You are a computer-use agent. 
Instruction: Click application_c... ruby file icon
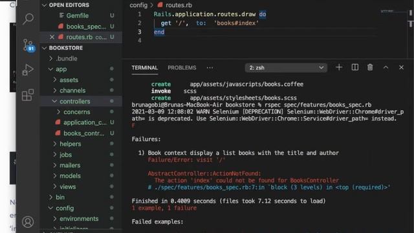point(58,122)
